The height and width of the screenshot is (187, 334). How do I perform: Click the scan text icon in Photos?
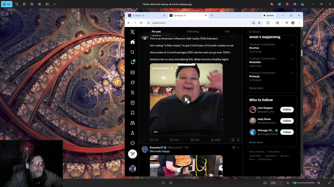(x=171, y=183)
